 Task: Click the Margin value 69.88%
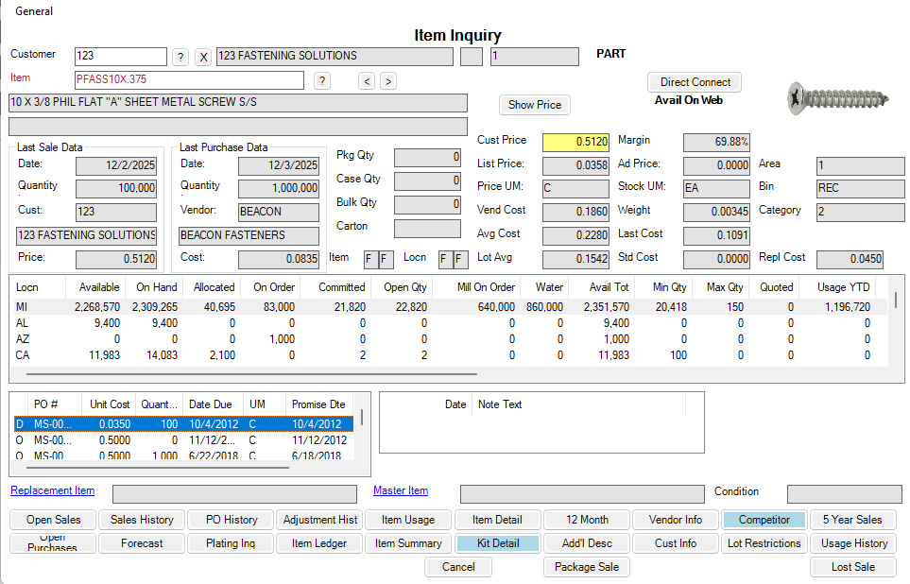pos(716,143)
